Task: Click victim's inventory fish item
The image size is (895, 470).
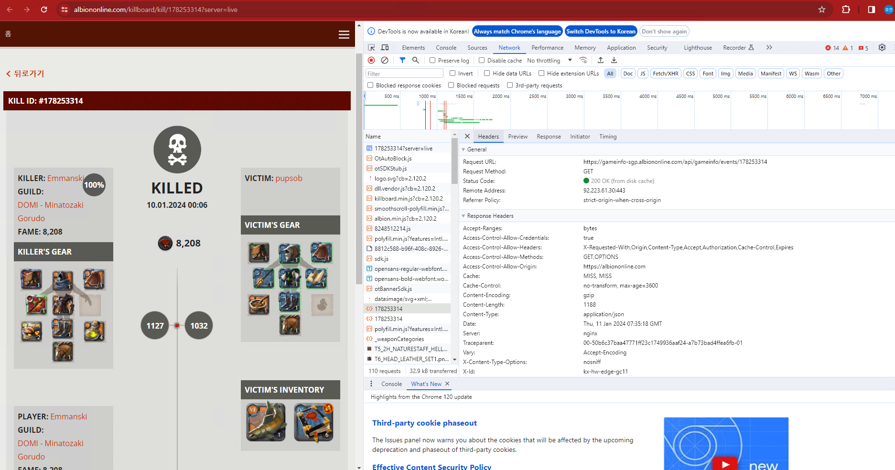Action: (266, 422)
